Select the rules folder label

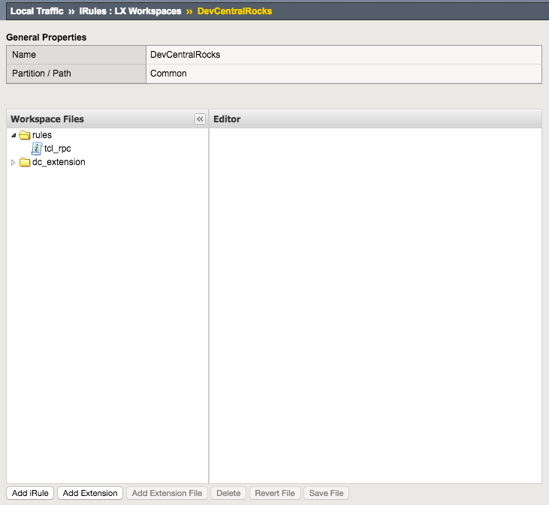[x=42, y=135]
